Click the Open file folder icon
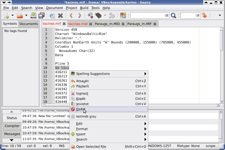Viewport: 225px width, 150px height. [x=20, y=15]
